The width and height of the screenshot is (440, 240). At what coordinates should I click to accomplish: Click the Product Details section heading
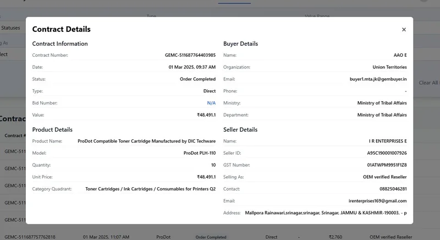(52, 130)
